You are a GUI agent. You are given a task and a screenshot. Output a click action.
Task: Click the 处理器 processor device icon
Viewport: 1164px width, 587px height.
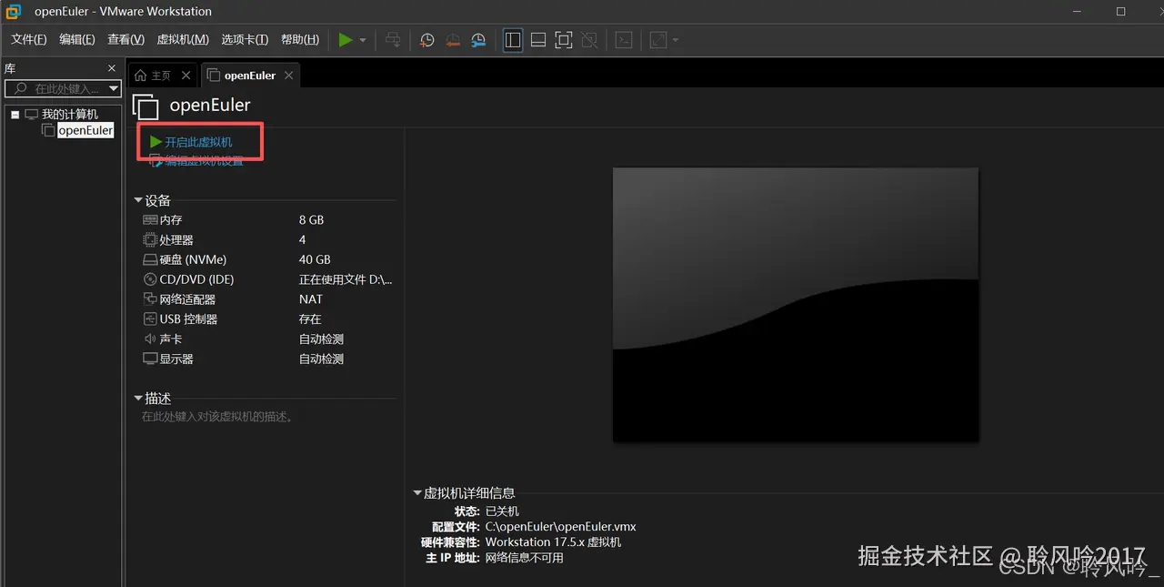(150, 239)
